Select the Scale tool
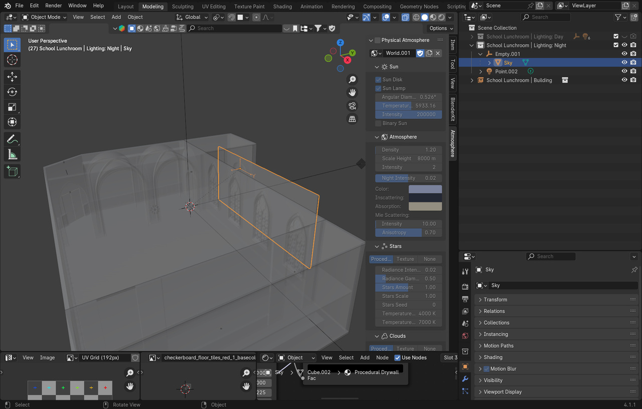 13,107
